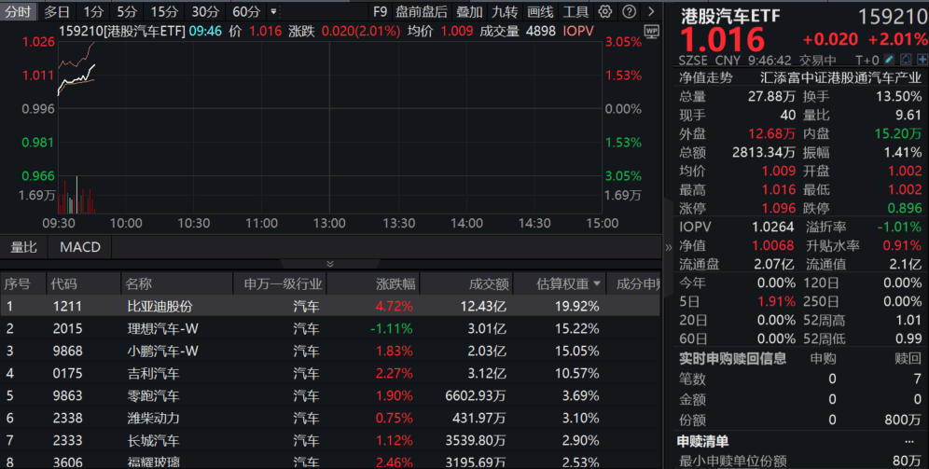Open the period dropdown after 60分
Viewport: 929px width, 469px height.
(x=273, y=11)
